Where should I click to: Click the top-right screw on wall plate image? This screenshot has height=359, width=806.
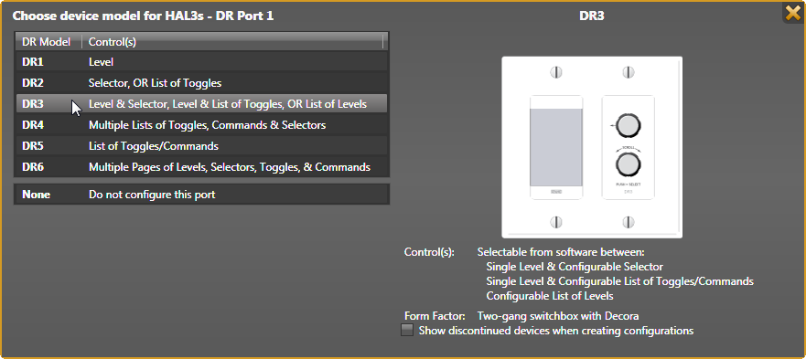tap(629, 72)
